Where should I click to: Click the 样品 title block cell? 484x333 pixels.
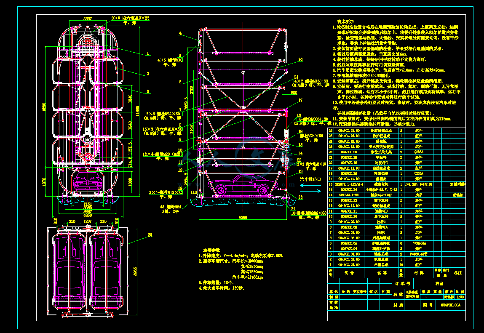pyautogui.click(x=439, y=284)
